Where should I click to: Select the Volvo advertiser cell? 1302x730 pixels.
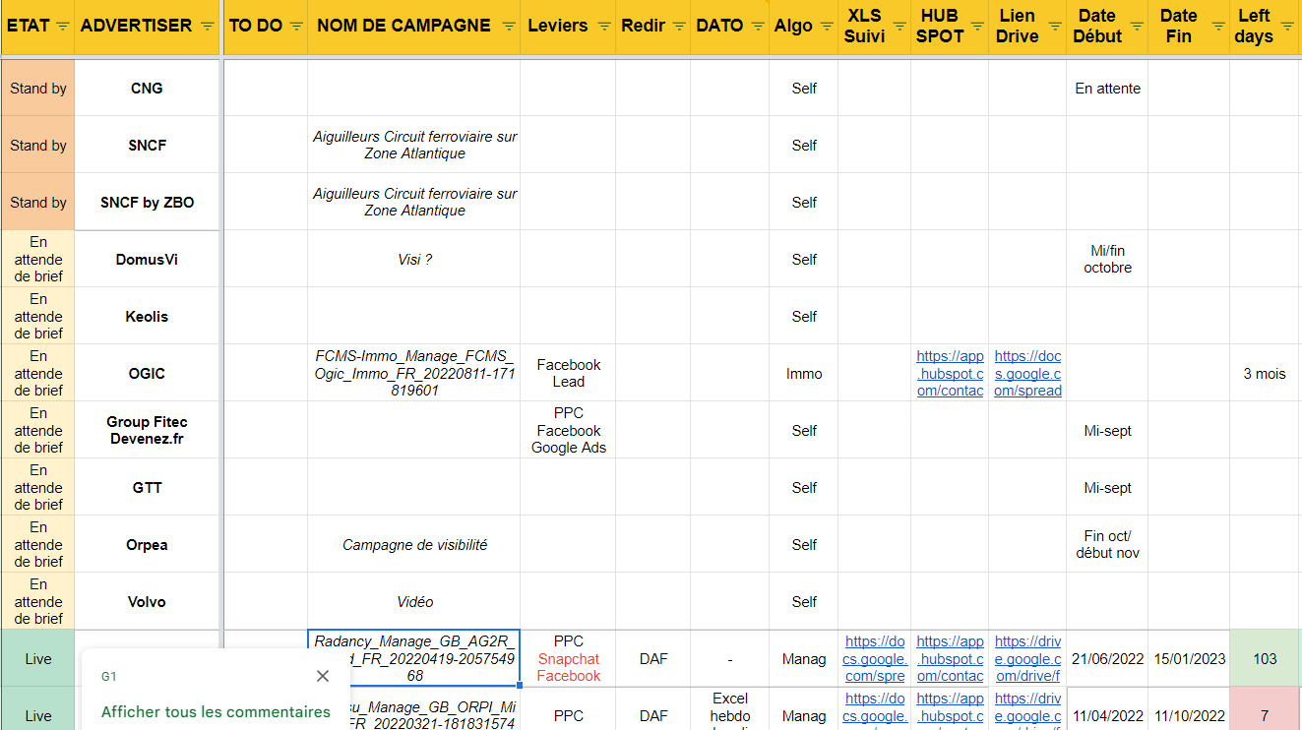point(147,601)
